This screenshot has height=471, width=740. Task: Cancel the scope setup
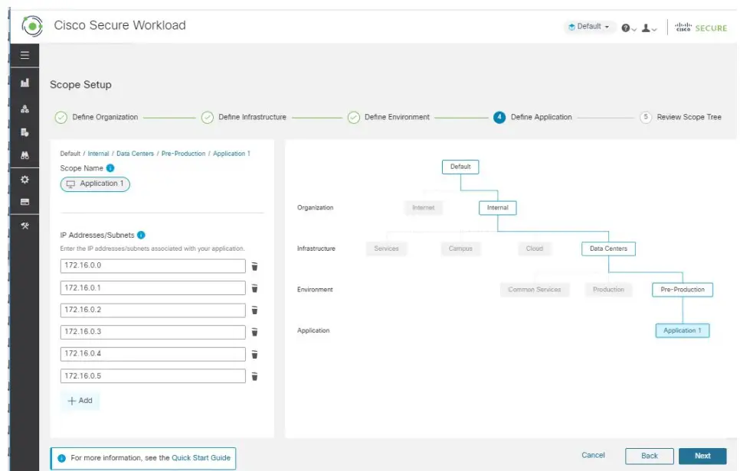593,455
